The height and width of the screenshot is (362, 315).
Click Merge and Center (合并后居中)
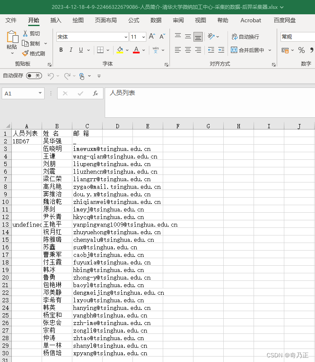click(247, 50)
